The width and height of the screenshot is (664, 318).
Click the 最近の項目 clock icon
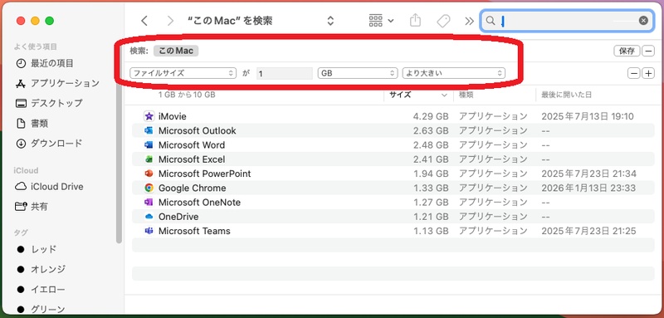point(21,63)
